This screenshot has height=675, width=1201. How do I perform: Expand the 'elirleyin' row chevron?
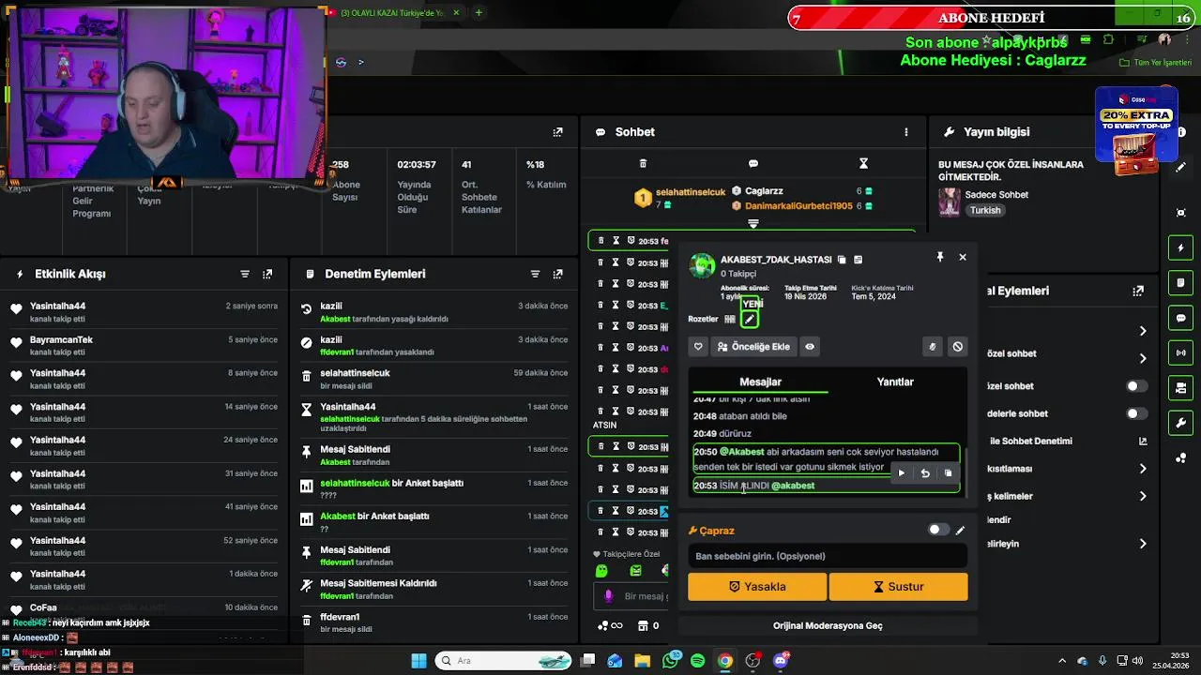[1142, 544]
